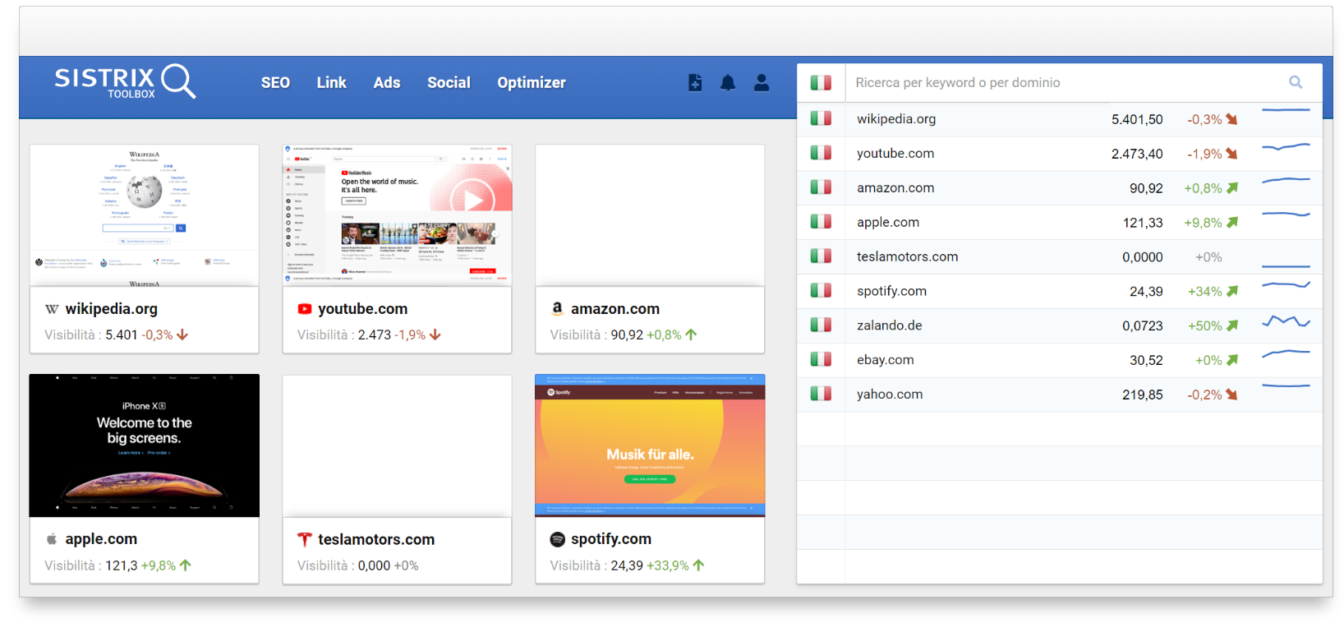Click spotify.com in the domain list

click(891, 292)
